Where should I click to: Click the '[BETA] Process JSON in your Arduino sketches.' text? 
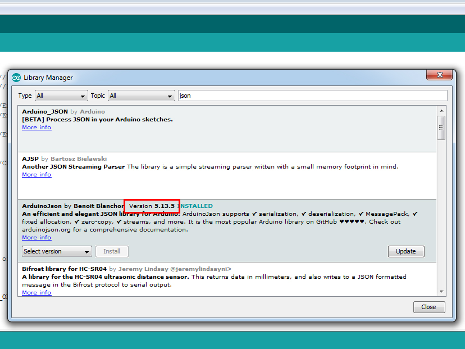point(97,120)
